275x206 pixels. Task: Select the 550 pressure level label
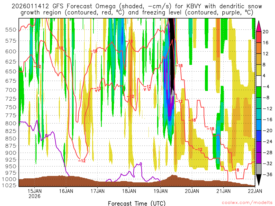[10, 30]
